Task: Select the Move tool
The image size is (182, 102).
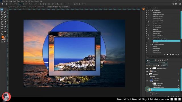Action: [x=2, y=9]
